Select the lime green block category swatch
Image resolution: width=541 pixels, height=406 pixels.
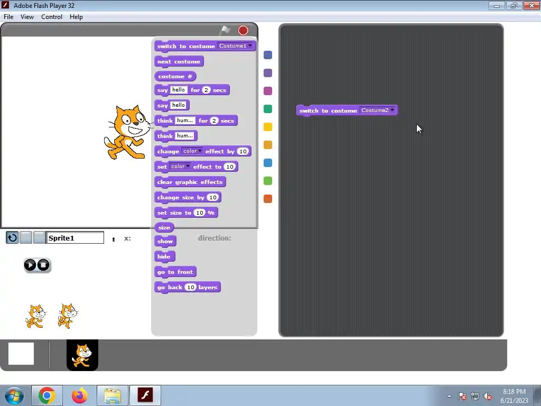268,181
